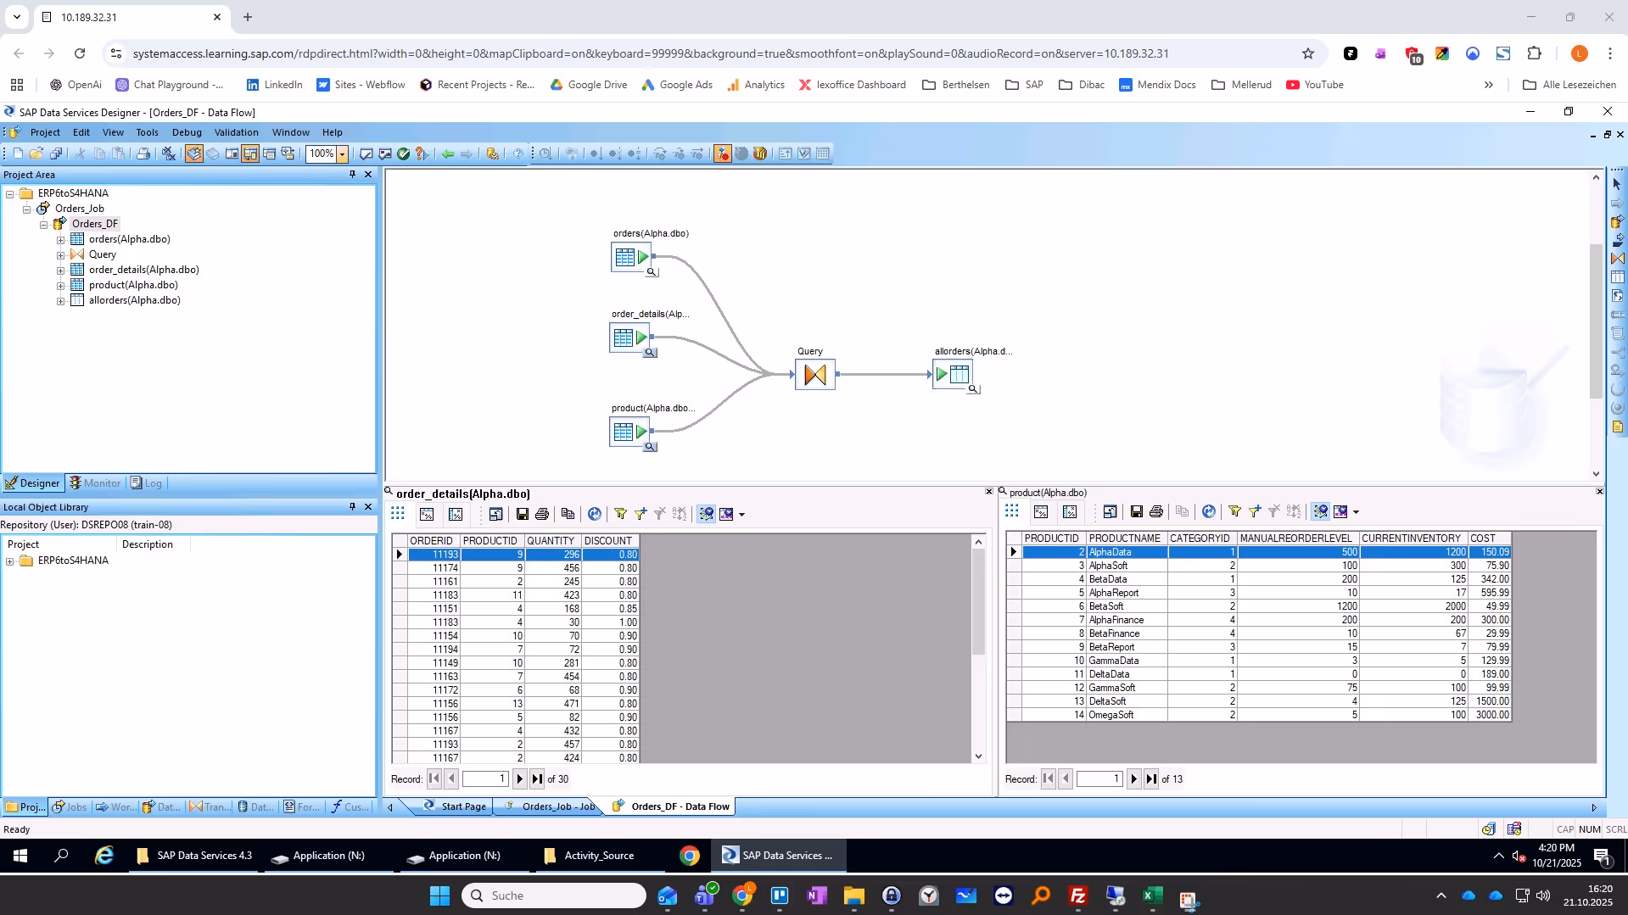
Task: Click magnifier on orders source table
Action: click(x=652, y=272)
